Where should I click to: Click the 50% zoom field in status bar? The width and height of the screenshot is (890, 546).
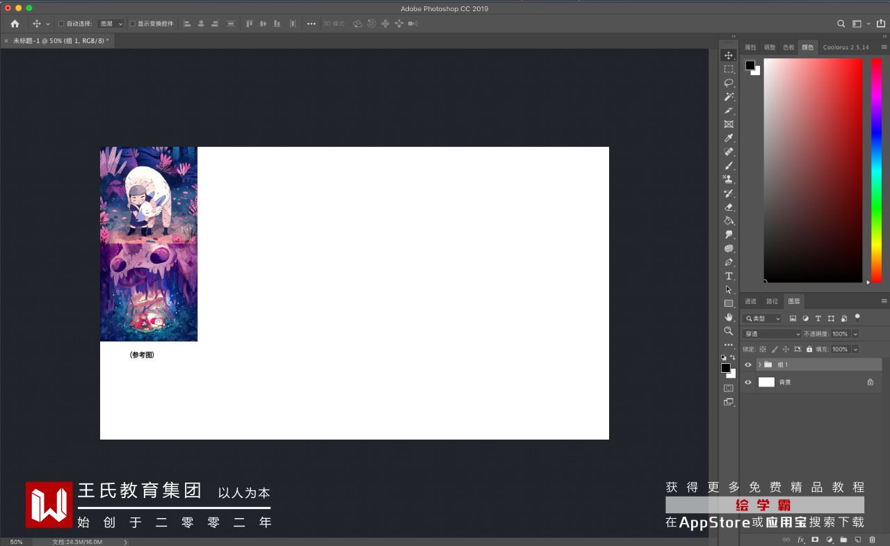[16, 542]
